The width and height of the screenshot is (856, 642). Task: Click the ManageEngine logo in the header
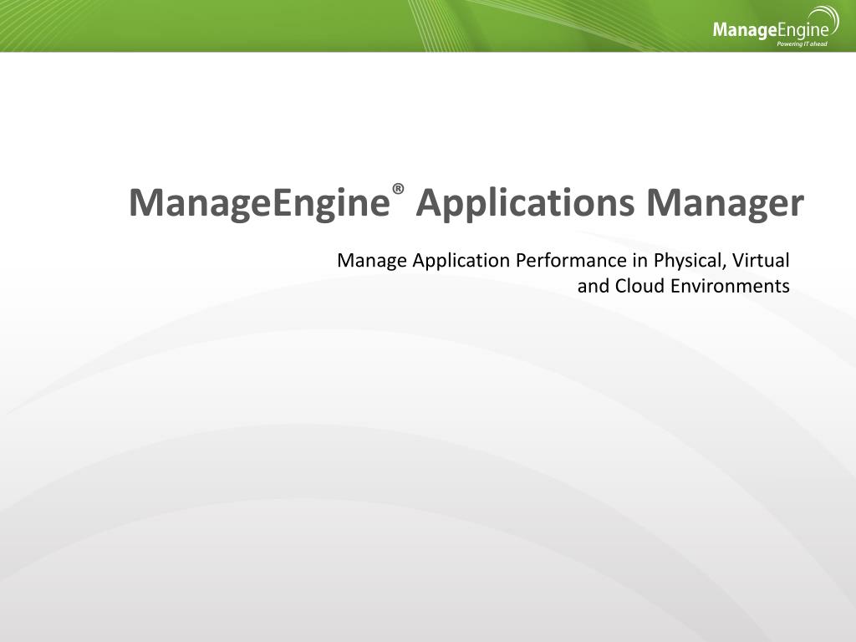pyautogui.click(x=776, y=27)
